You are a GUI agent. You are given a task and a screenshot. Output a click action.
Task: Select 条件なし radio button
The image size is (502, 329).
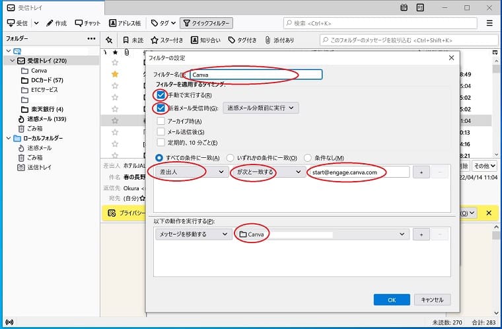tap(308, 158)
